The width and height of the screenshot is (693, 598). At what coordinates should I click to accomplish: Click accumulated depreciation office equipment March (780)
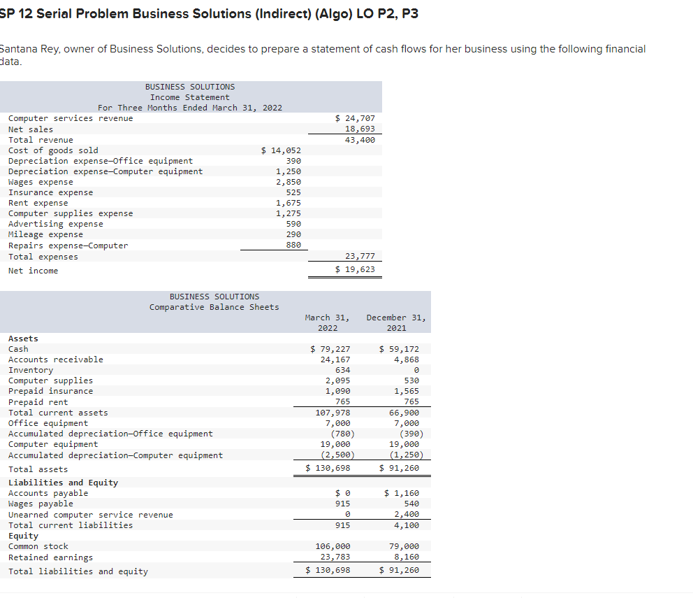342,434
